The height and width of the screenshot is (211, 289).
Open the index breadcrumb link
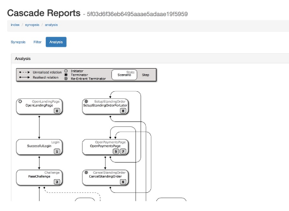(15, 25)
